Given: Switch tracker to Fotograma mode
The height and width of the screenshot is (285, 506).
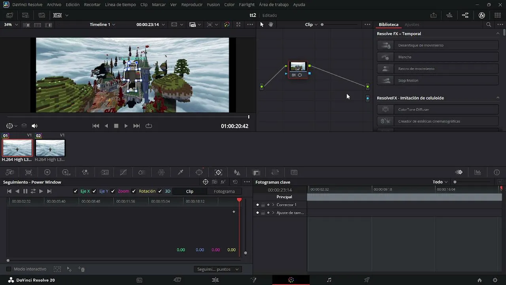Looking at the screenshot, I should click(224, 191).
